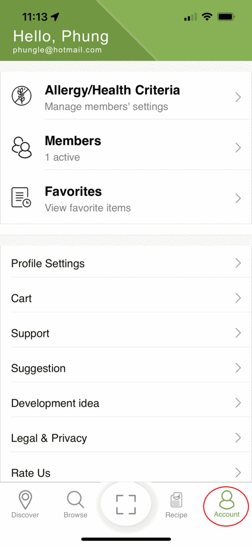
Task: Tap the center scan frame button
Action: pos(126,505)
